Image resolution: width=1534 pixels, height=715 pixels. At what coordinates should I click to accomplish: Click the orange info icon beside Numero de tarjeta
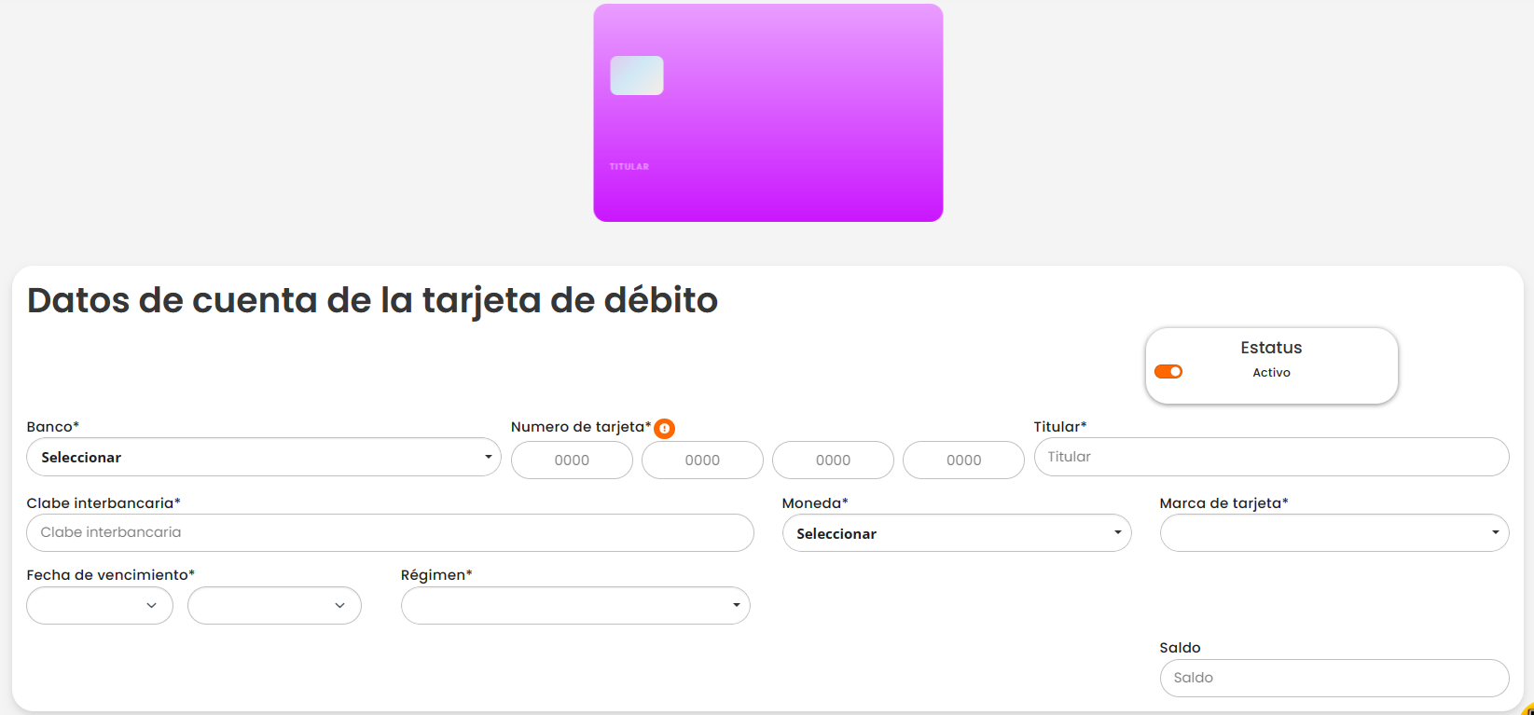pos(664,429)
